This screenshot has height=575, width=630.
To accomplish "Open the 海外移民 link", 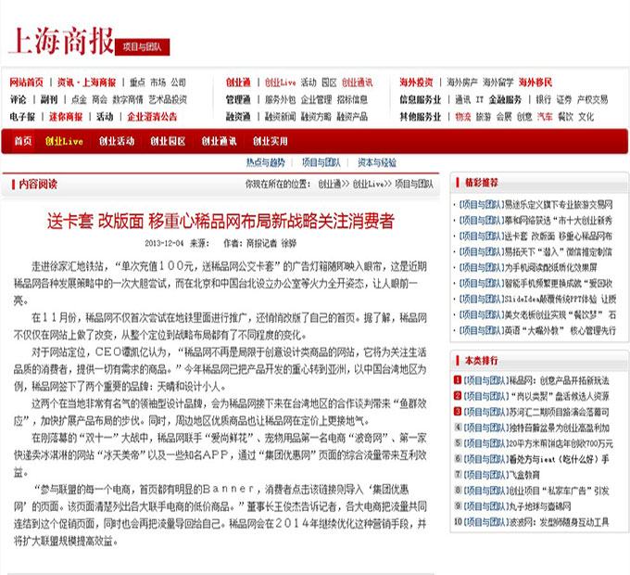I will coord(535,83).
